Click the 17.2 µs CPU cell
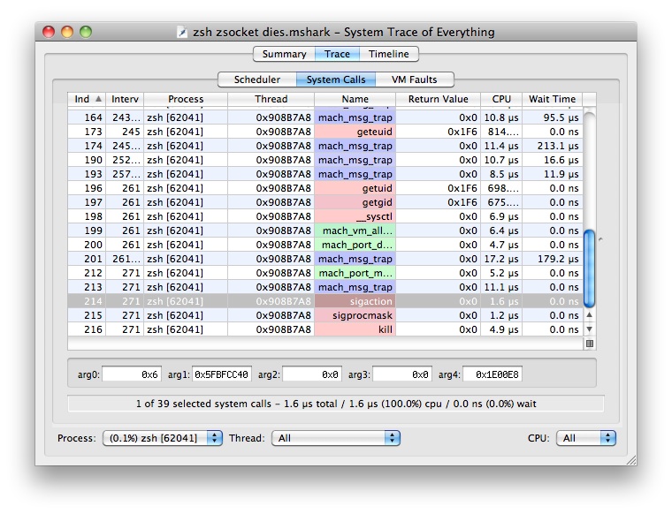672x514 pixels. (x=501, y=259)
